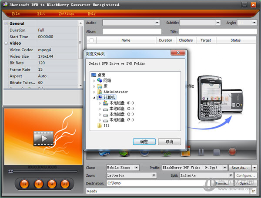
Task: Open the Zoom dropdown showing Letterbox
Action: pyautogui.click(x=154, y=175)
